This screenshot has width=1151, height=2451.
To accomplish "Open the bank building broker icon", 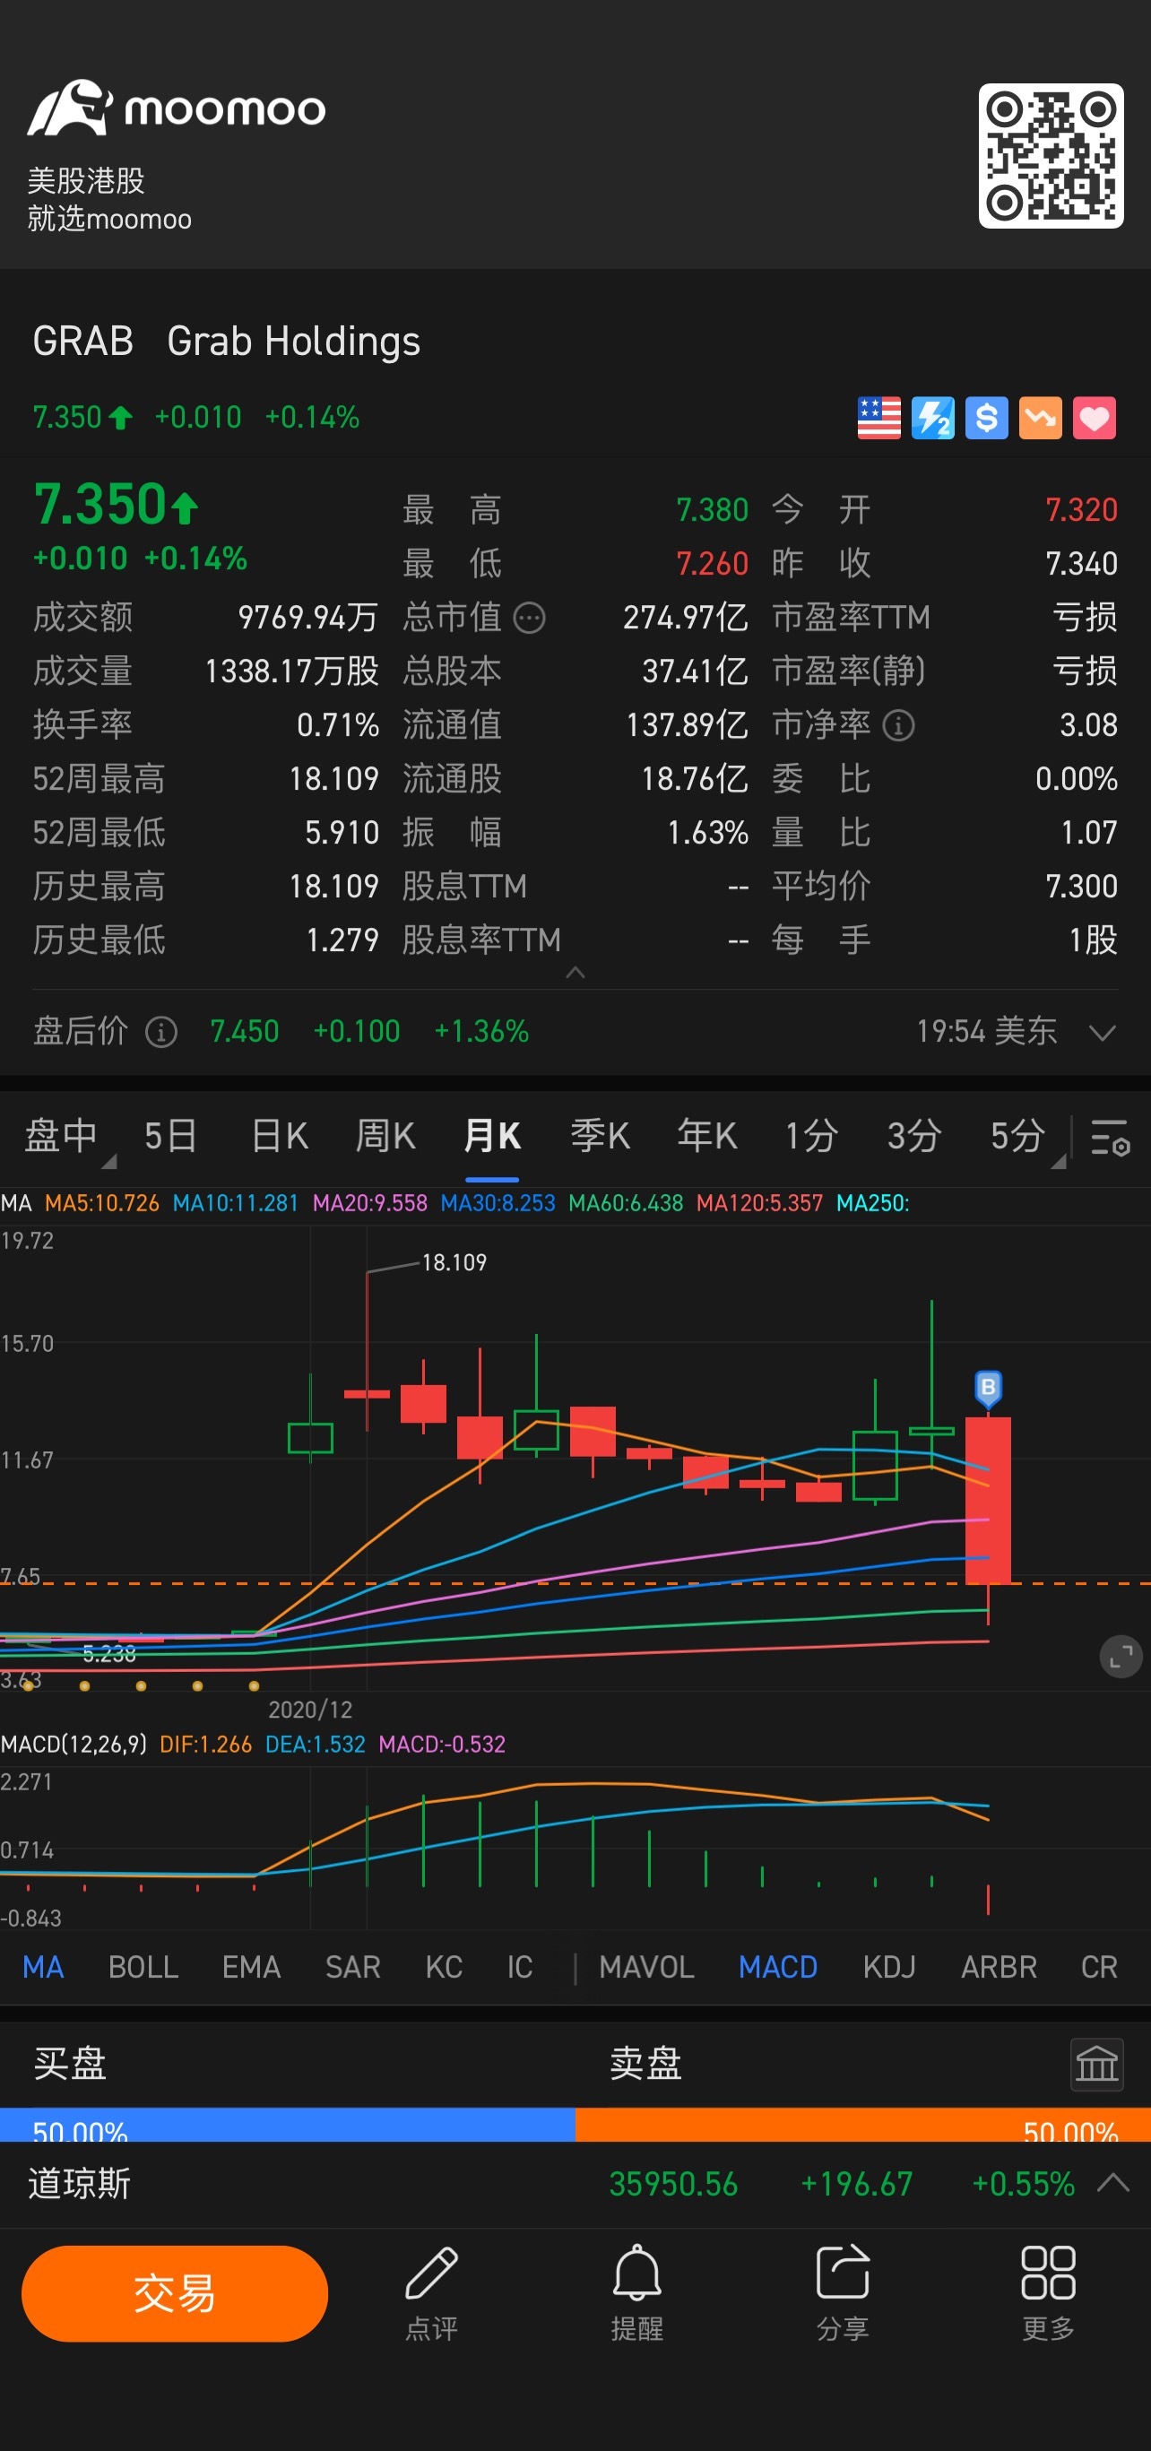I will click(x=1095, y=2064).
